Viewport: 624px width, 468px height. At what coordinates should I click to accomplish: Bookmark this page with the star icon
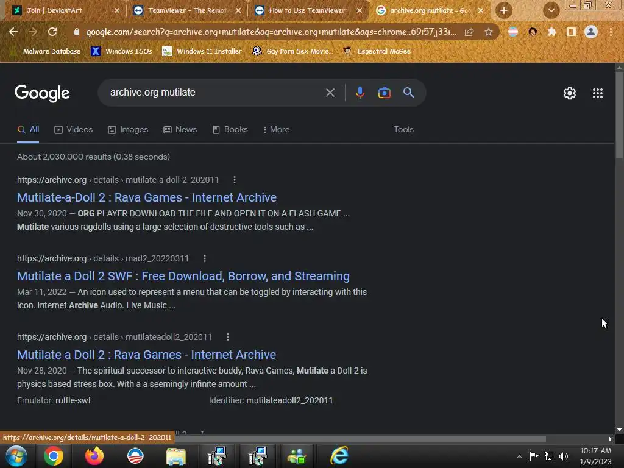point(489,32)
